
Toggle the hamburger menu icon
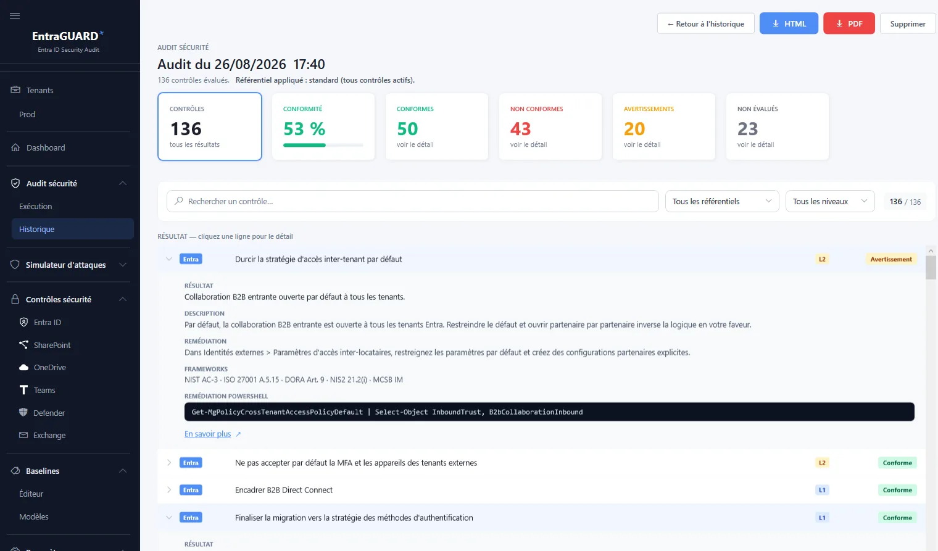click(x=15, y=15)
